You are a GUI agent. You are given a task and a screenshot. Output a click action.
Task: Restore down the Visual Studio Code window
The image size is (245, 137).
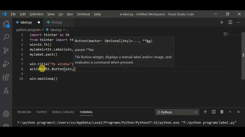coord(227,14)
